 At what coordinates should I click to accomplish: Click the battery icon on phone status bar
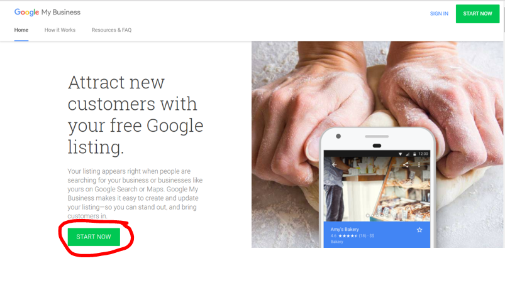pos(414,154)
